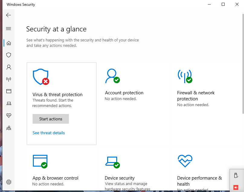This screenshot has height=192, width=244.
Task: Open Virus & threat protection shield in sidebar
Action: coord(9,55)
